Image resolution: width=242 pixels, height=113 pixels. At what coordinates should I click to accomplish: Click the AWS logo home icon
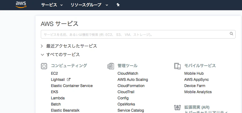[21, 5]
